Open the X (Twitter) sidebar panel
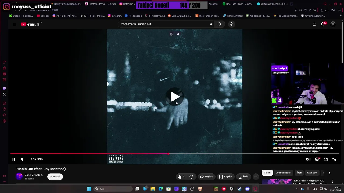Image resolution: width=344 pixels, height=193 pixels. [x=4, y=94]
